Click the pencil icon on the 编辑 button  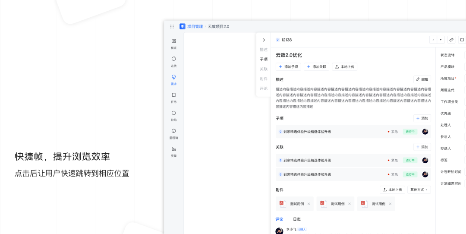point(418,79)
